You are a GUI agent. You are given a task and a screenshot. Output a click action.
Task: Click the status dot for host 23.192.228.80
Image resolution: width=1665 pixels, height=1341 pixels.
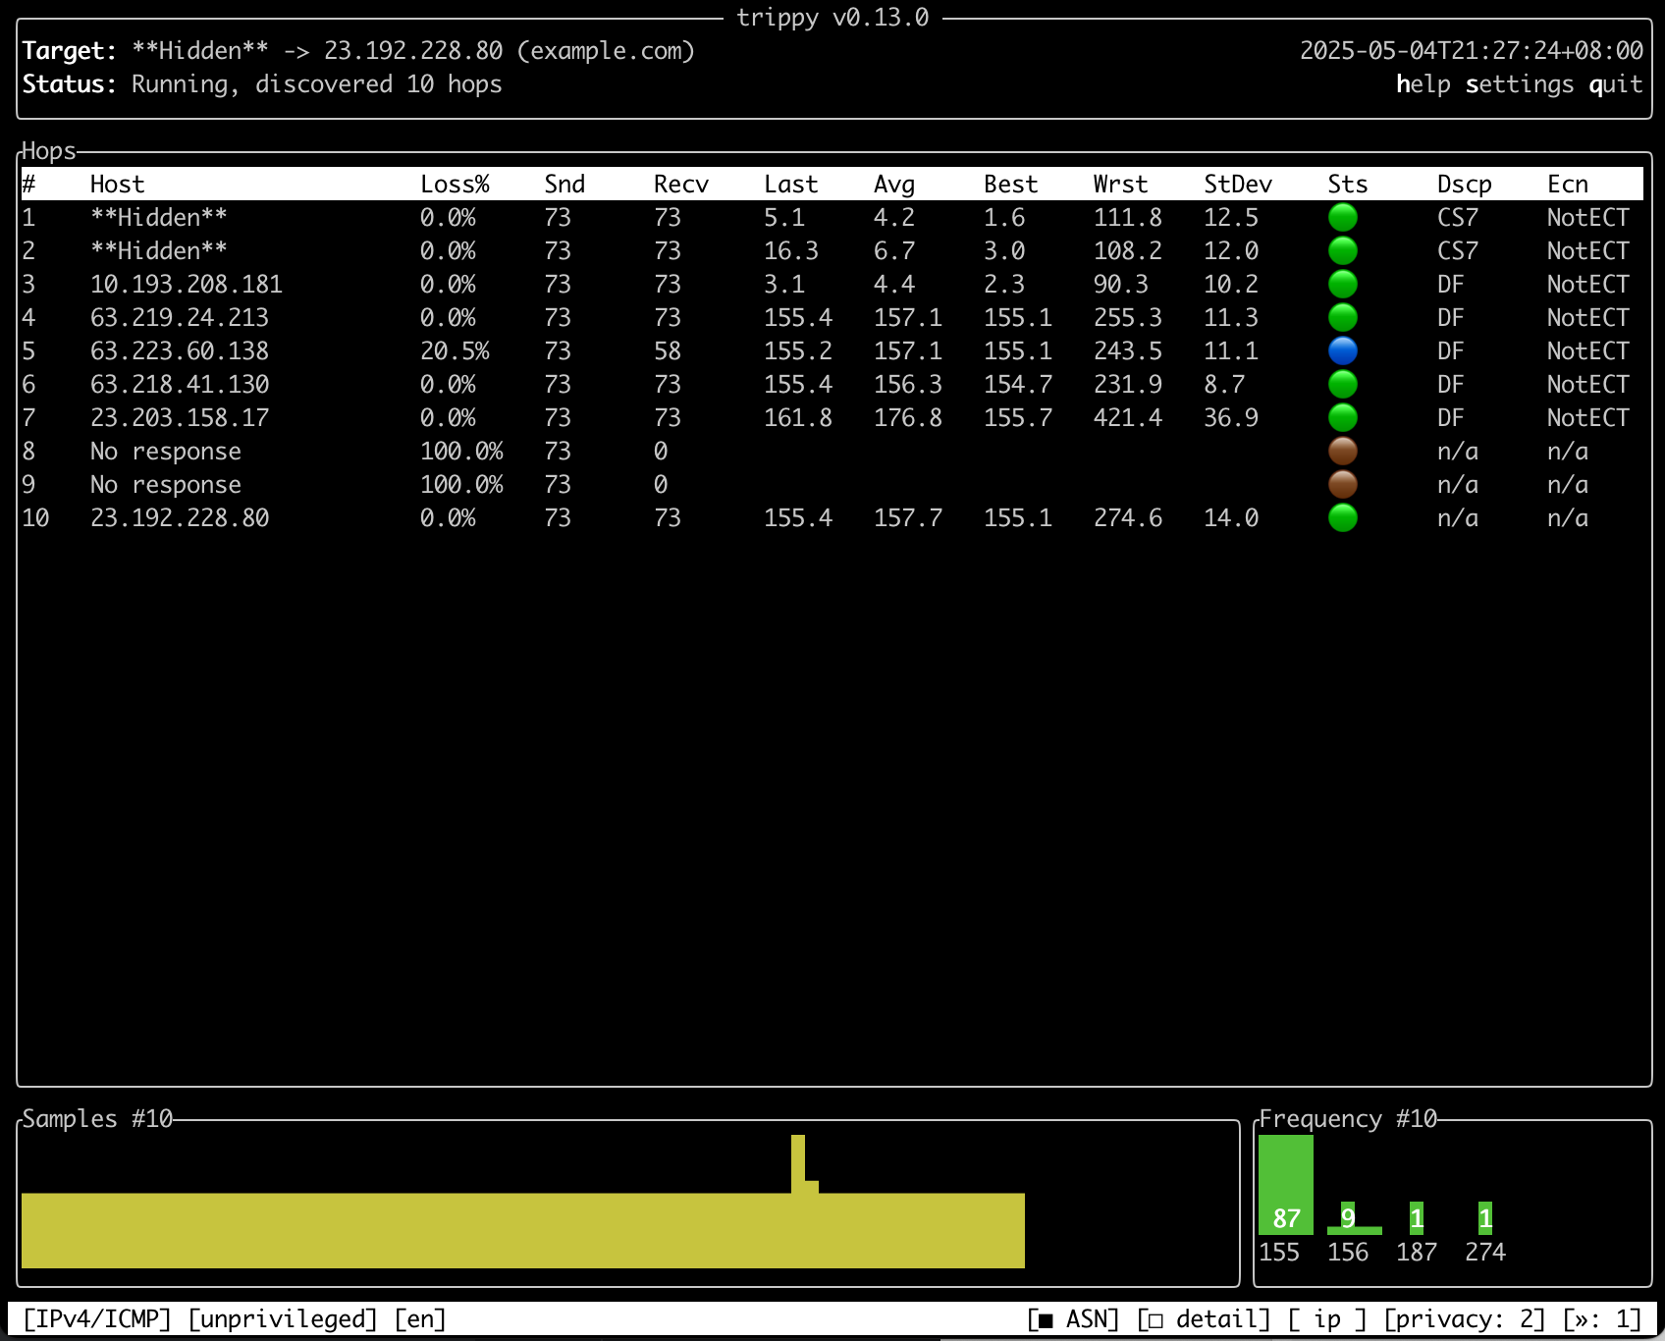[x=1342, y=517]
